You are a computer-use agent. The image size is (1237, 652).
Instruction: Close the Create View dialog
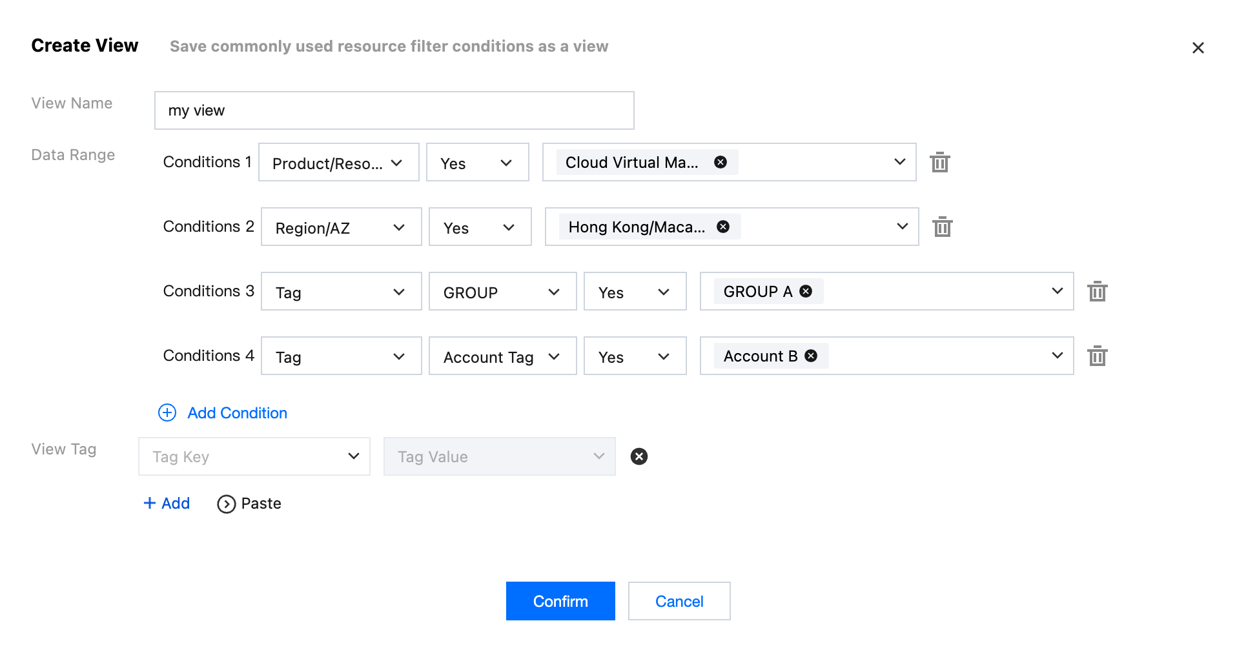click(x=1198, y=48)
